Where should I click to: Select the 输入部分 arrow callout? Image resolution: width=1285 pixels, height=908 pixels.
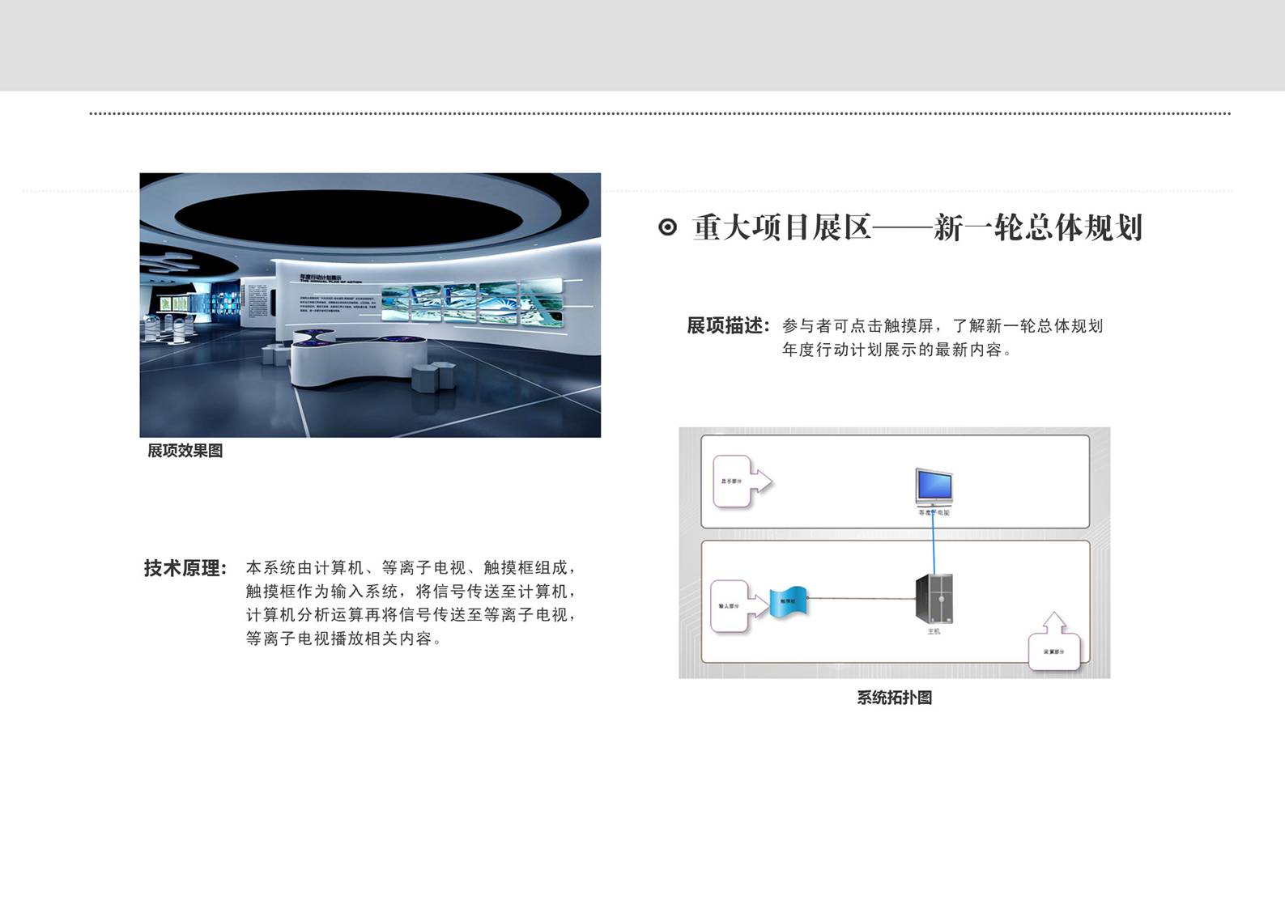tap(739, 606)
